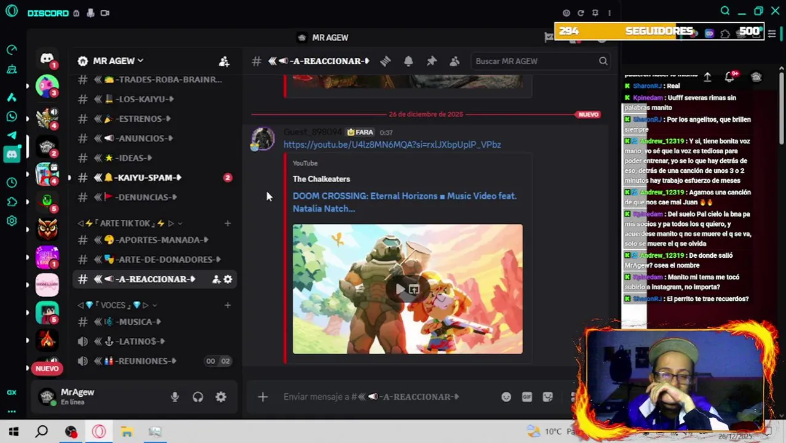Viewport: 786px width, 443px height.
Task: Open the DENUNCIAS channel
Action: 154,198
